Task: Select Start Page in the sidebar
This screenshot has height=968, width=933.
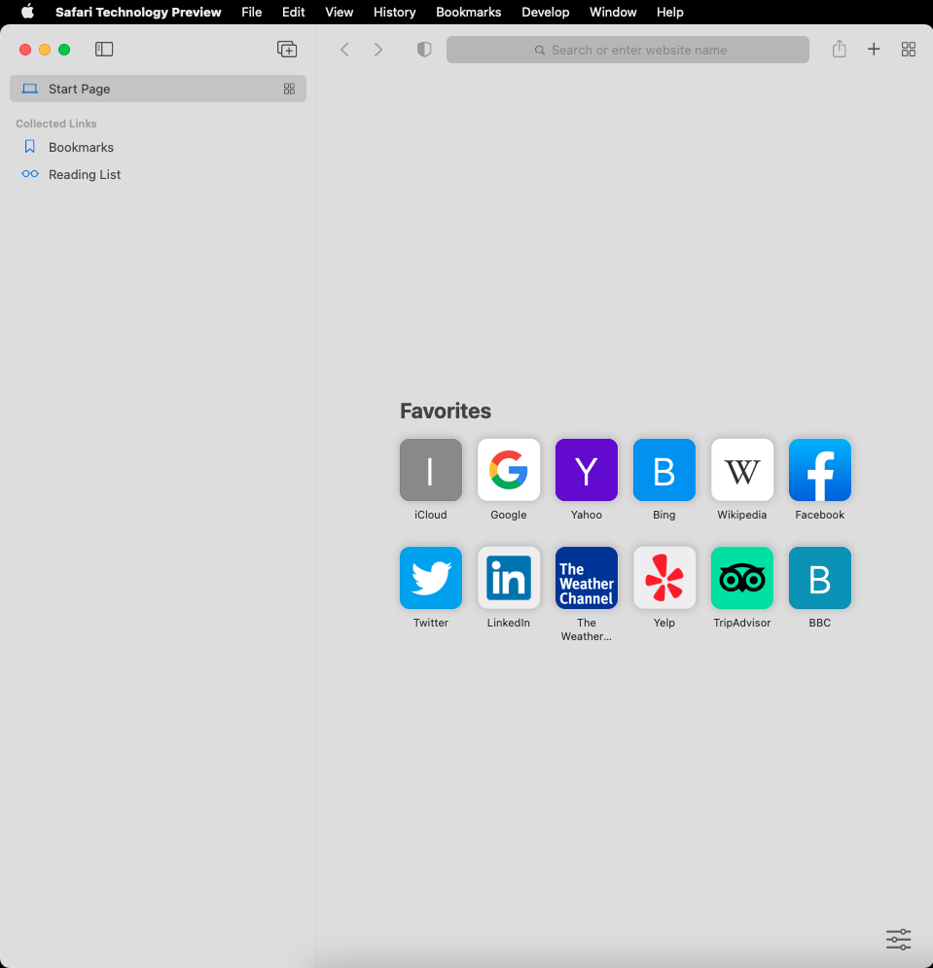Action: (x=158, y=89)
